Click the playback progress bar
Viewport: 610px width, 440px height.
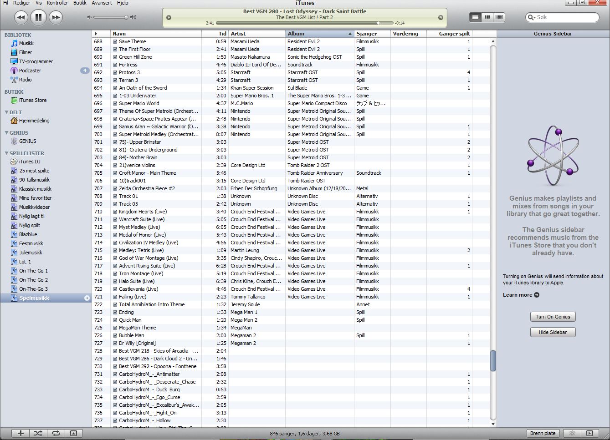304,23
